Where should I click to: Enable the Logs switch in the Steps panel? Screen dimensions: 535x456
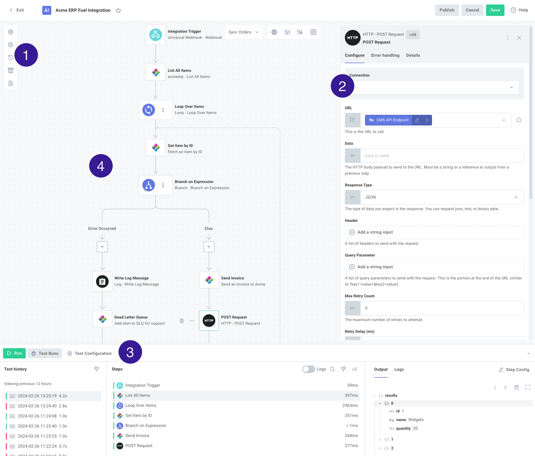(x=308, y=369)
